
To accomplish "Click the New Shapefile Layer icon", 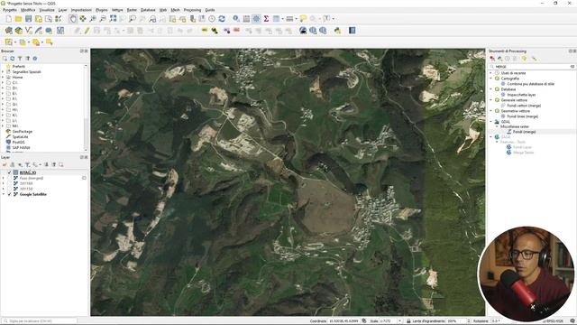I will click(28, 31).
